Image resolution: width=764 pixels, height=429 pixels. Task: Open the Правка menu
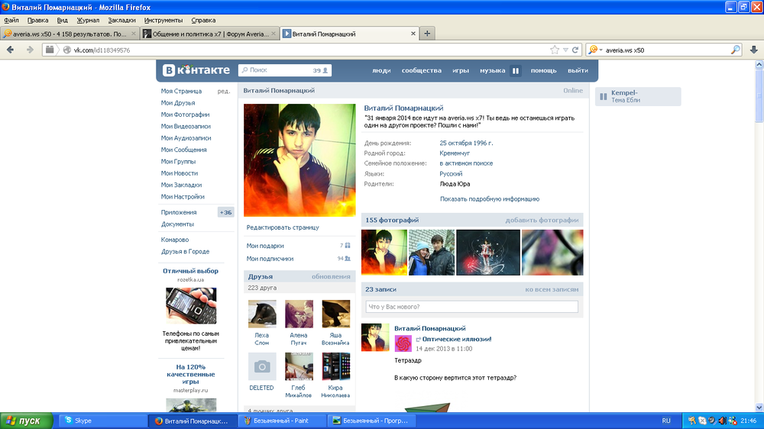[x=37, y=20]
